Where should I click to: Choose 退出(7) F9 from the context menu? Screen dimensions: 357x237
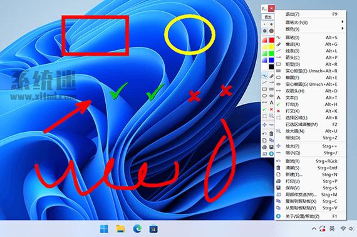coord(311,14)
